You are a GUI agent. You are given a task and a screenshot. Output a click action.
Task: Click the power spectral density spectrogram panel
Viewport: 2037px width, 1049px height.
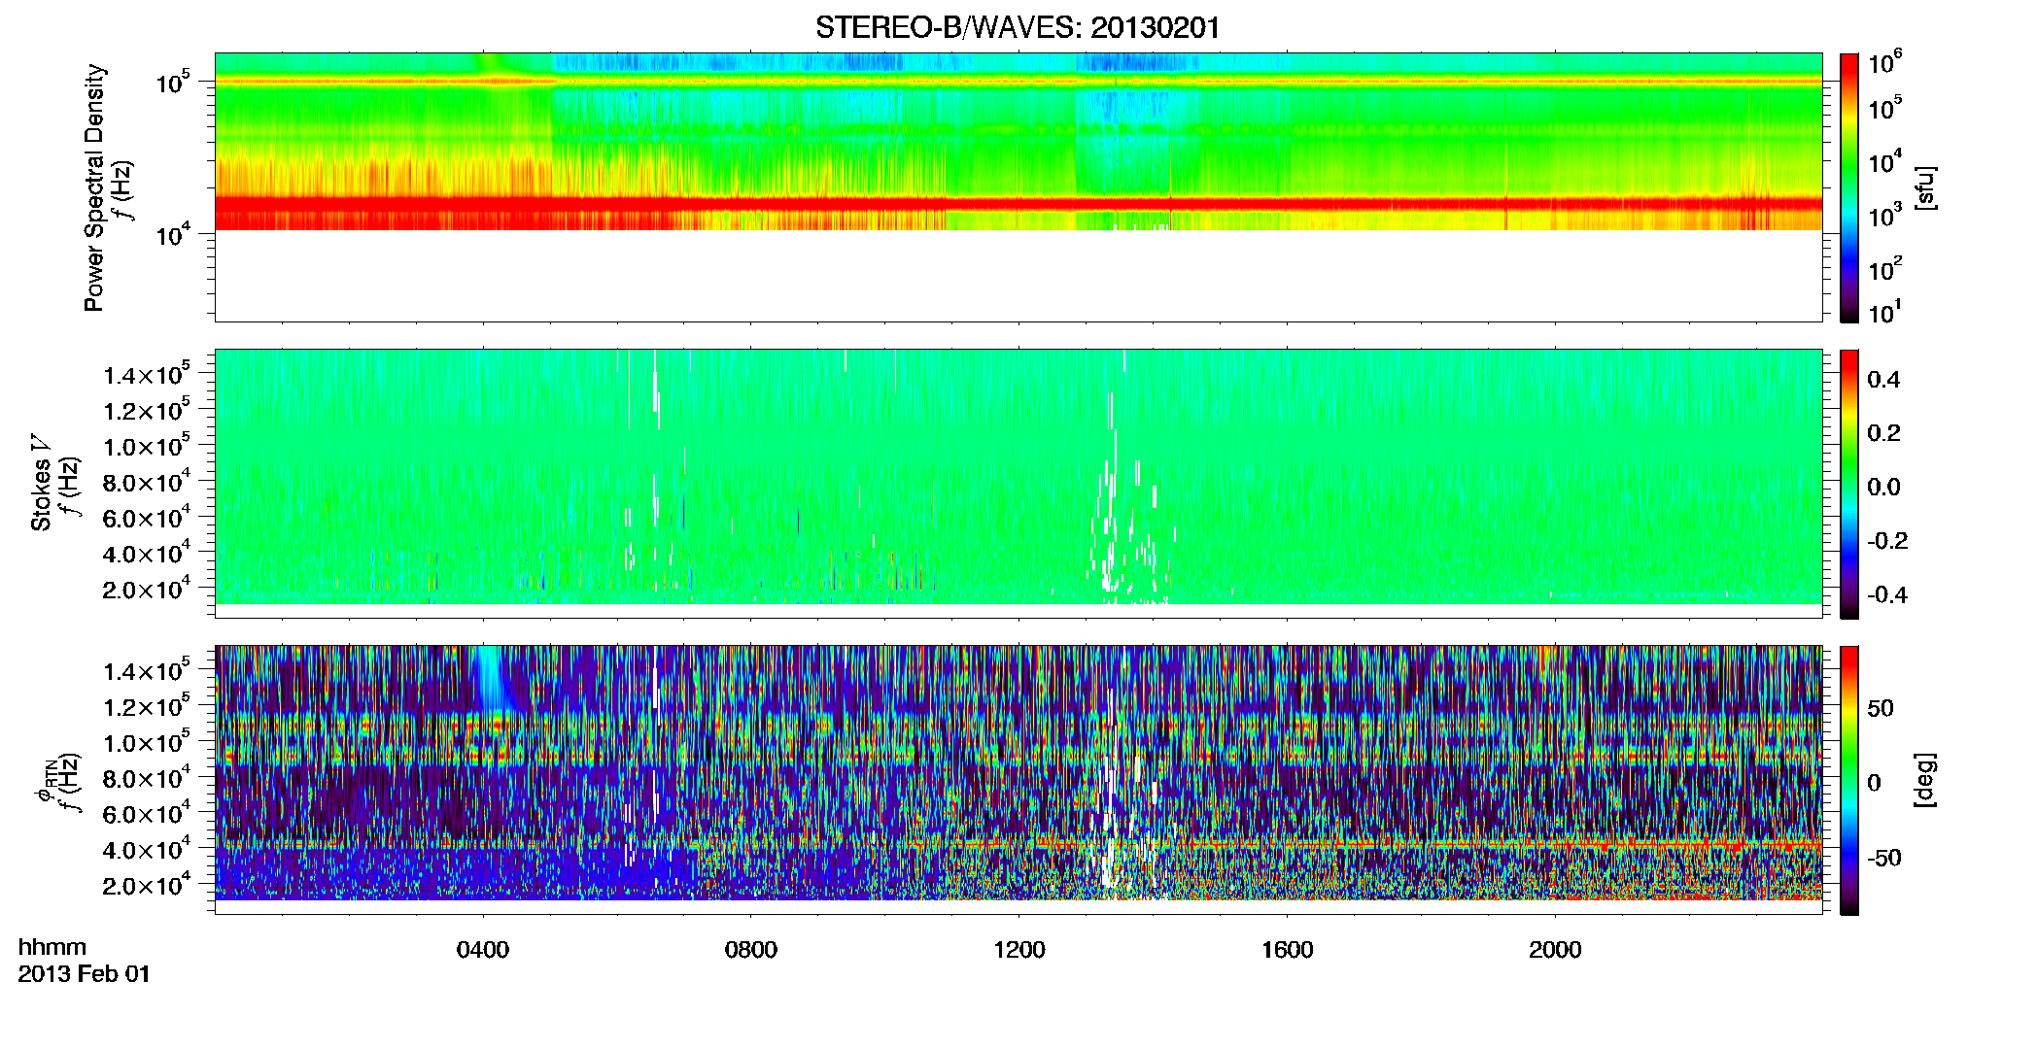point(1018,187)
